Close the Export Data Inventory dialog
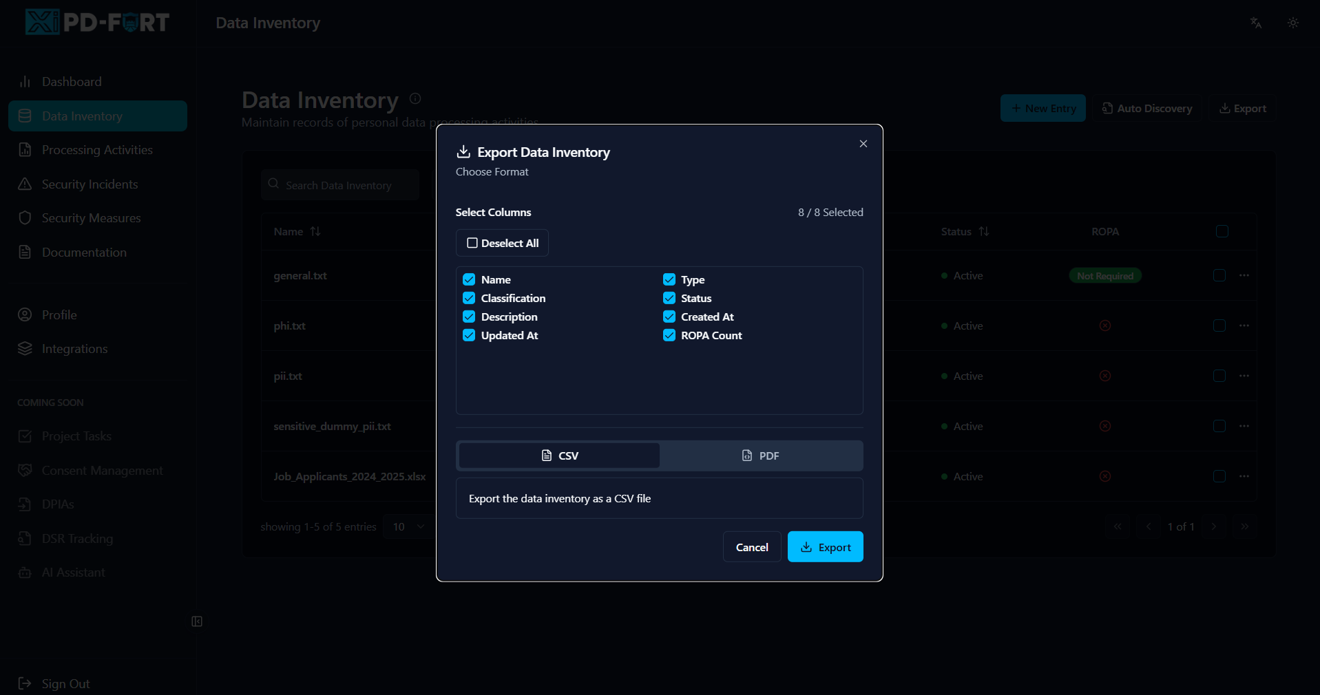 point(863,144)
